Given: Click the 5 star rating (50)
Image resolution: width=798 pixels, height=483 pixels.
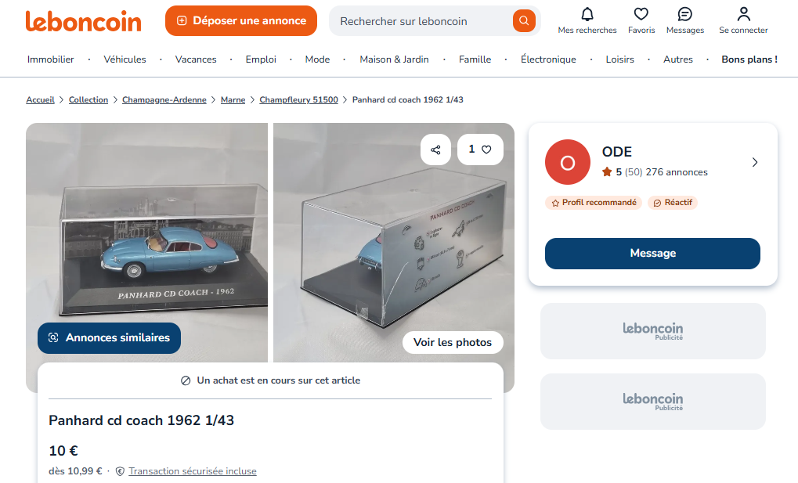Looking at the screenshot, I should click(622, 172).
